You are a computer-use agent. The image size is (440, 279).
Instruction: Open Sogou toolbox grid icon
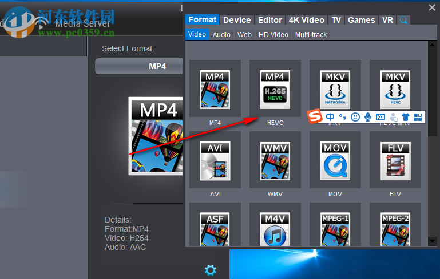pos(418,117)
